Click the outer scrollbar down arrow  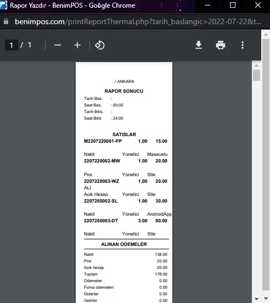pyautogui.click(x=266, y=299)
